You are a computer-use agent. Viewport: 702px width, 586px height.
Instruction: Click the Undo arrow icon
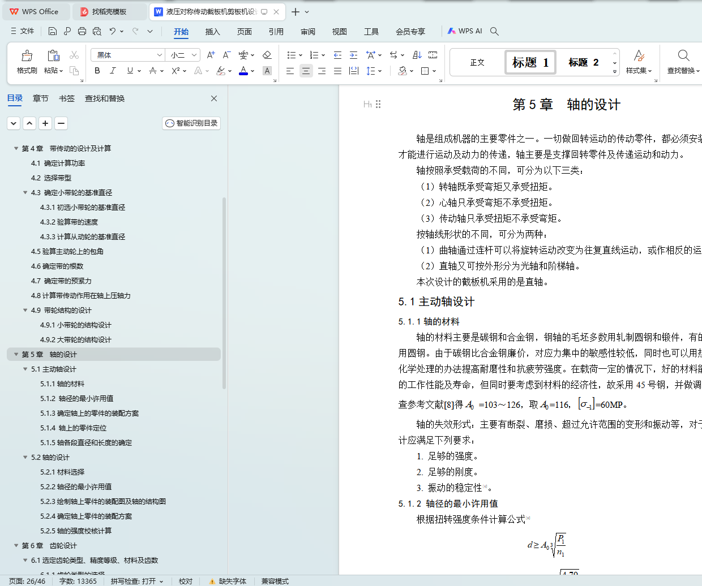[x=113, y=31]
